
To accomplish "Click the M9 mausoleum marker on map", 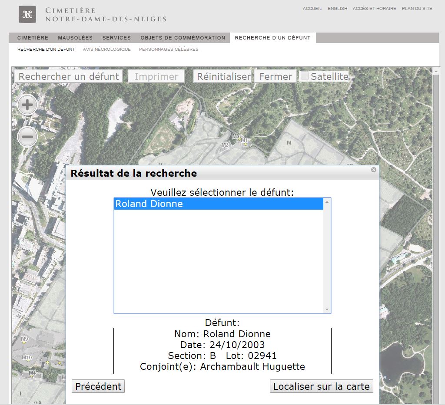I will [x=25, y=339].
